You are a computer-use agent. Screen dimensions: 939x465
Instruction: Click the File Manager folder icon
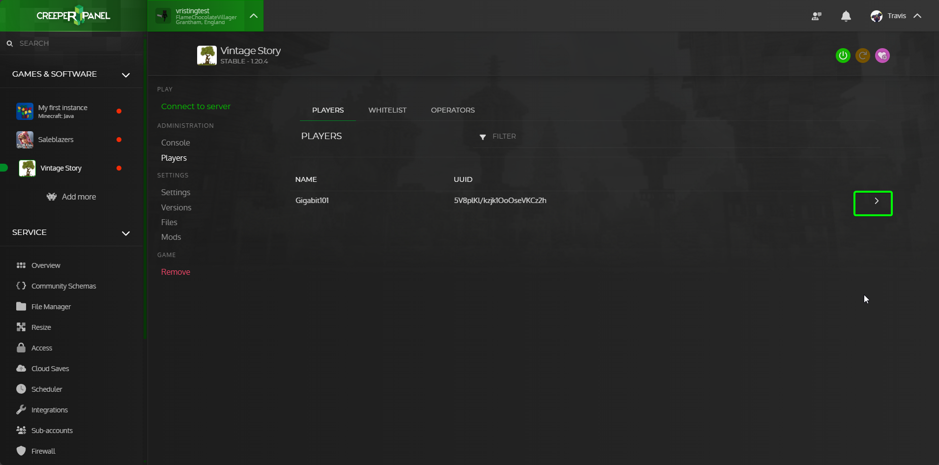[21, 306]
